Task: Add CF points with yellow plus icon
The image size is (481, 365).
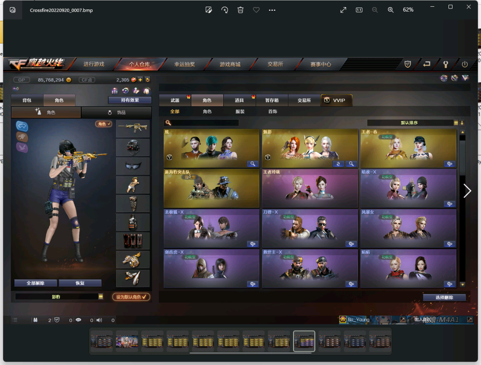Action: point(140,80)
